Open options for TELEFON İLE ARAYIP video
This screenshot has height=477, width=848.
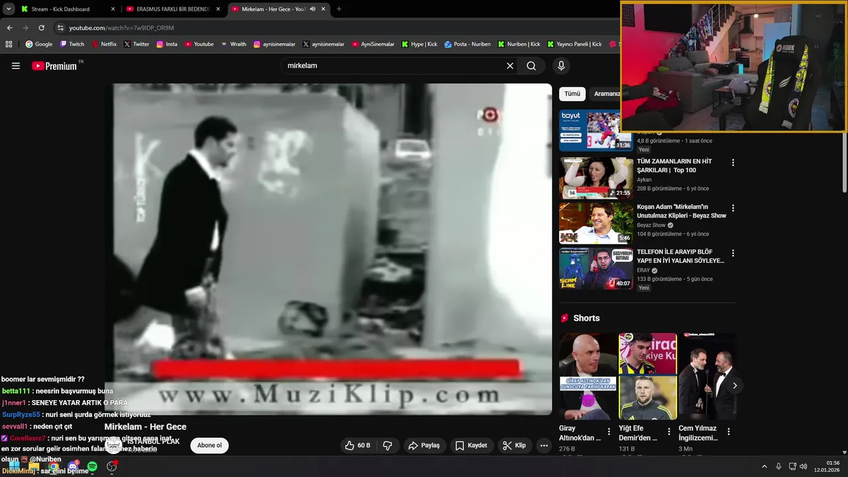tap(733, 253)
